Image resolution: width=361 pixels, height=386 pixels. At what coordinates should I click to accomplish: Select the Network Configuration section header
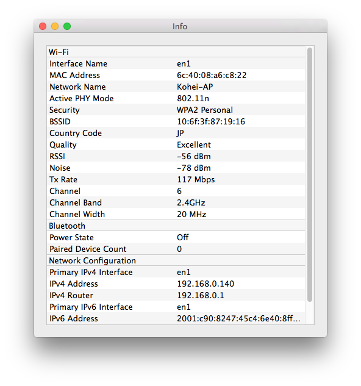click(x=176, y=260)
